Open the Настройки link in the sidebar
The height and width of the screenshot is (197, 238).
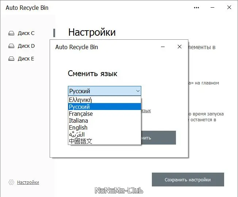coord(28,182)
